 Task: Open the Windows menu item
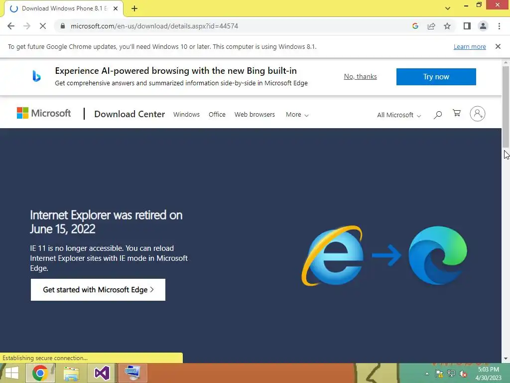pos(186,115)
